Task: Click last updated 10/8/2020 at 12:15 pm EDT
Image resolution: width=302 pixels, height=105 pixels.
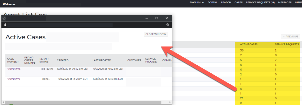Action: (108, 79)
